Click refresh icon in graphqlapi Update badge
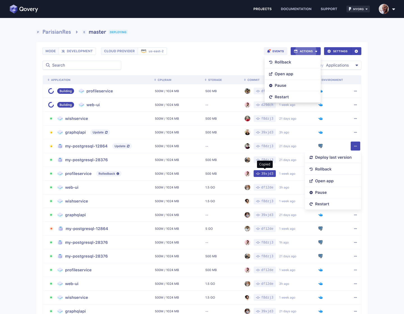 pyautogui.click(x=106, y=132)
